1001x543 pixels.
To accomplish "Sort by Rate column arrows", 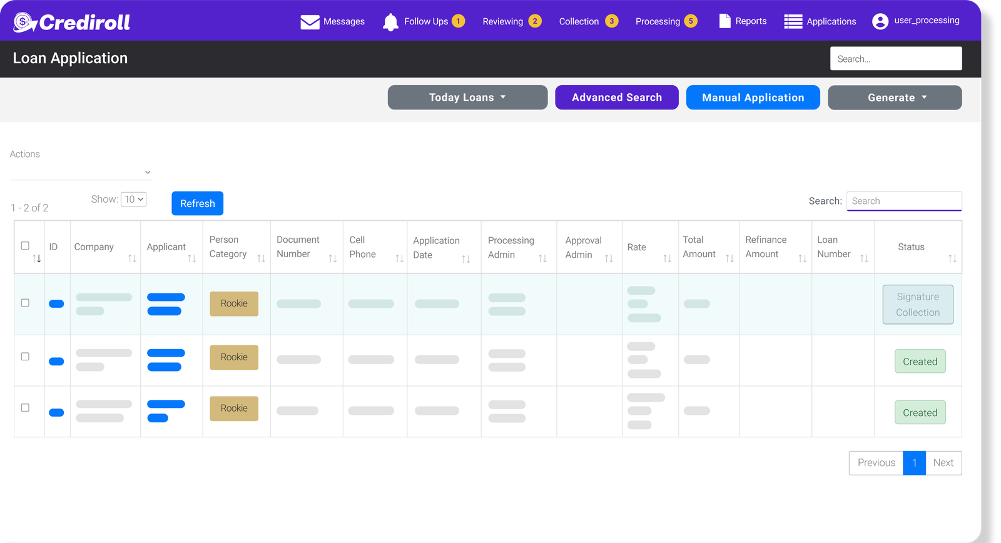I will (667, 258).
